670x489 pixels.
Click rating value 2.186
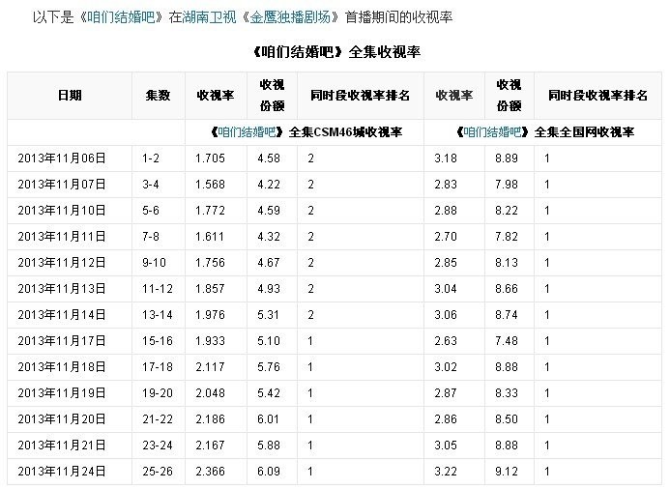point(210,419)
